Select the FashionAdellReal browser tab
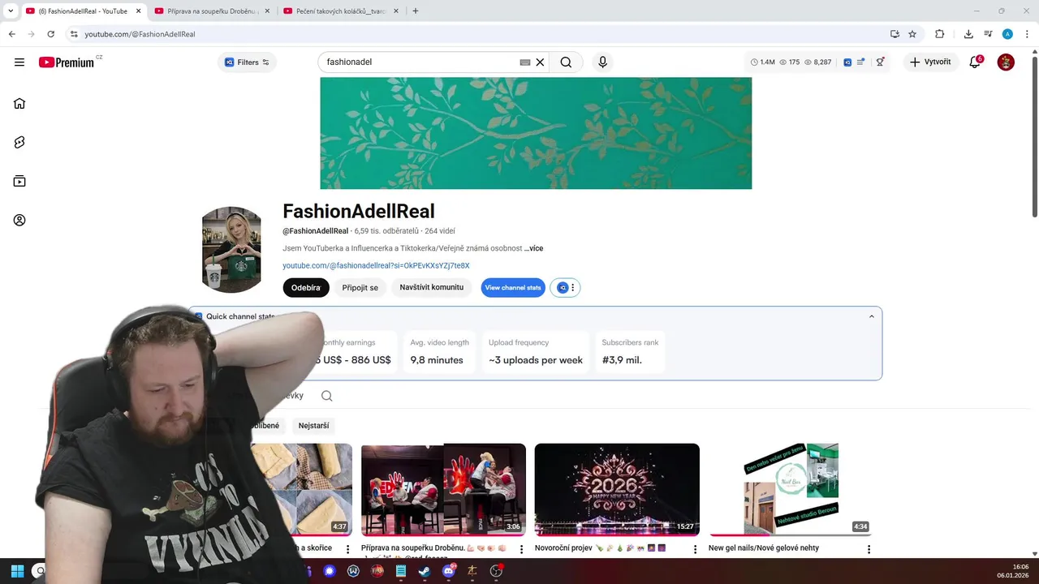This screenshot has height=584, width=1039. 82,11
